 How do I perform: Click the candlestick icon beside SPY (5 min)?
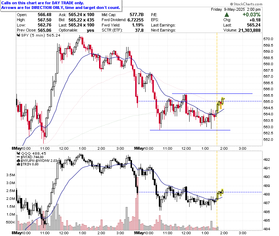[x=18, y=35]
